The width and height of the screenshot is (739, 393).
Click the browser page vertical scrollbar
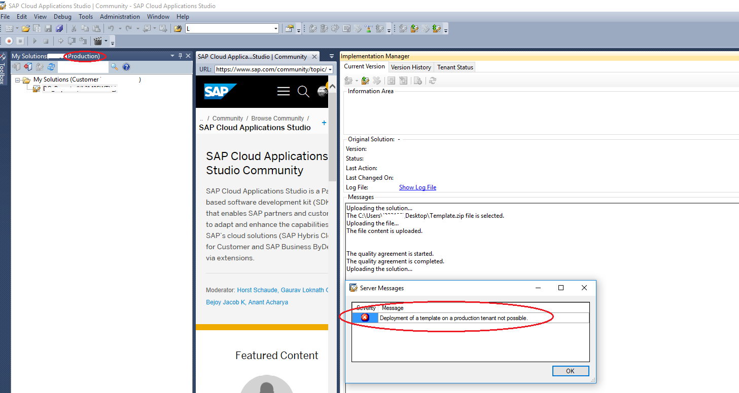tap(333, 137)
